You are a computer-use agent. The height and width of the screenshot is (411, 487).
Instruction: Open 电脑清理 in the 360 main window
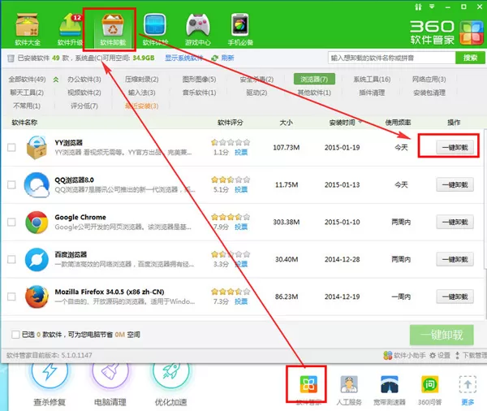pos(110,386)
